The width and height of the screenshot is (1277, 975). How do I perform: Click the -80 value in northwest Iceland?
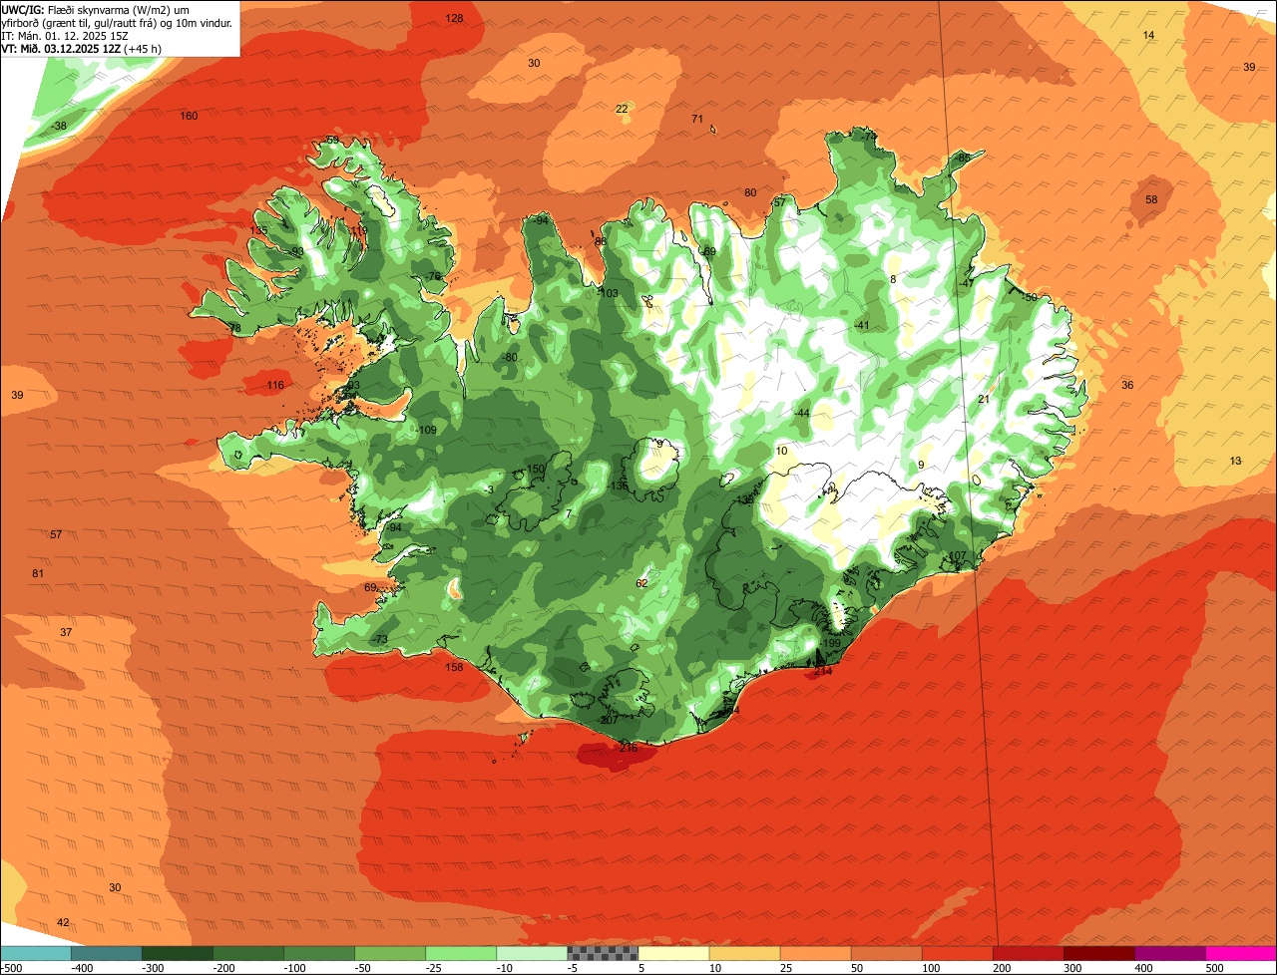coord(510,357)
